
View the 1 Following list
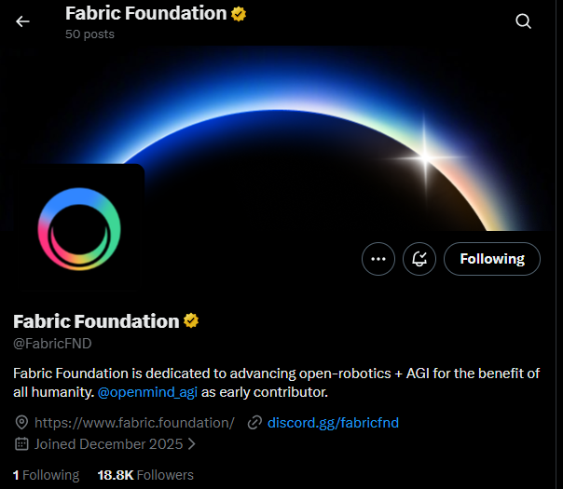point(46,475)
